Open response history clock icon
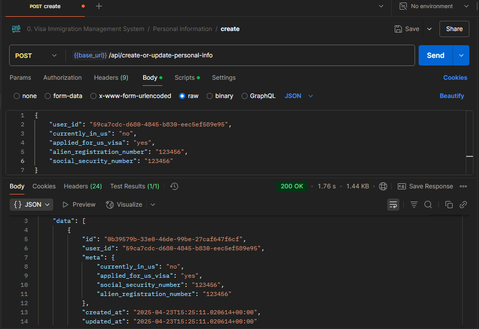This screenshot has height=329, width=479. [x=174, y=186]
